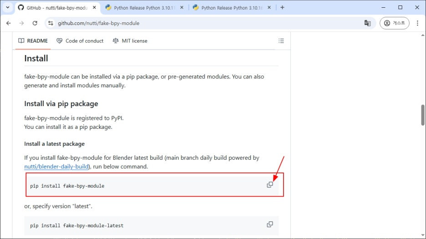Open the guest profile button

pos(395,23)
